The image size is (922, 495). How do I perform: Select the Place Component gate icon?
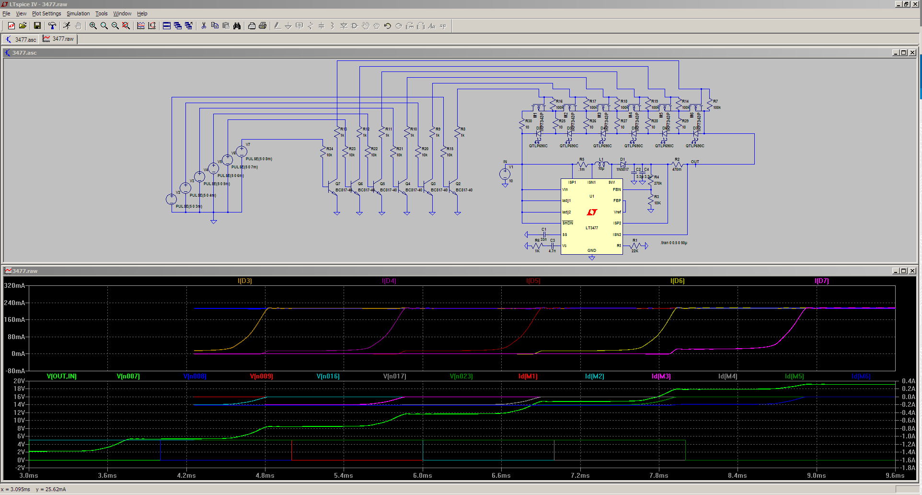pos(355,26)
